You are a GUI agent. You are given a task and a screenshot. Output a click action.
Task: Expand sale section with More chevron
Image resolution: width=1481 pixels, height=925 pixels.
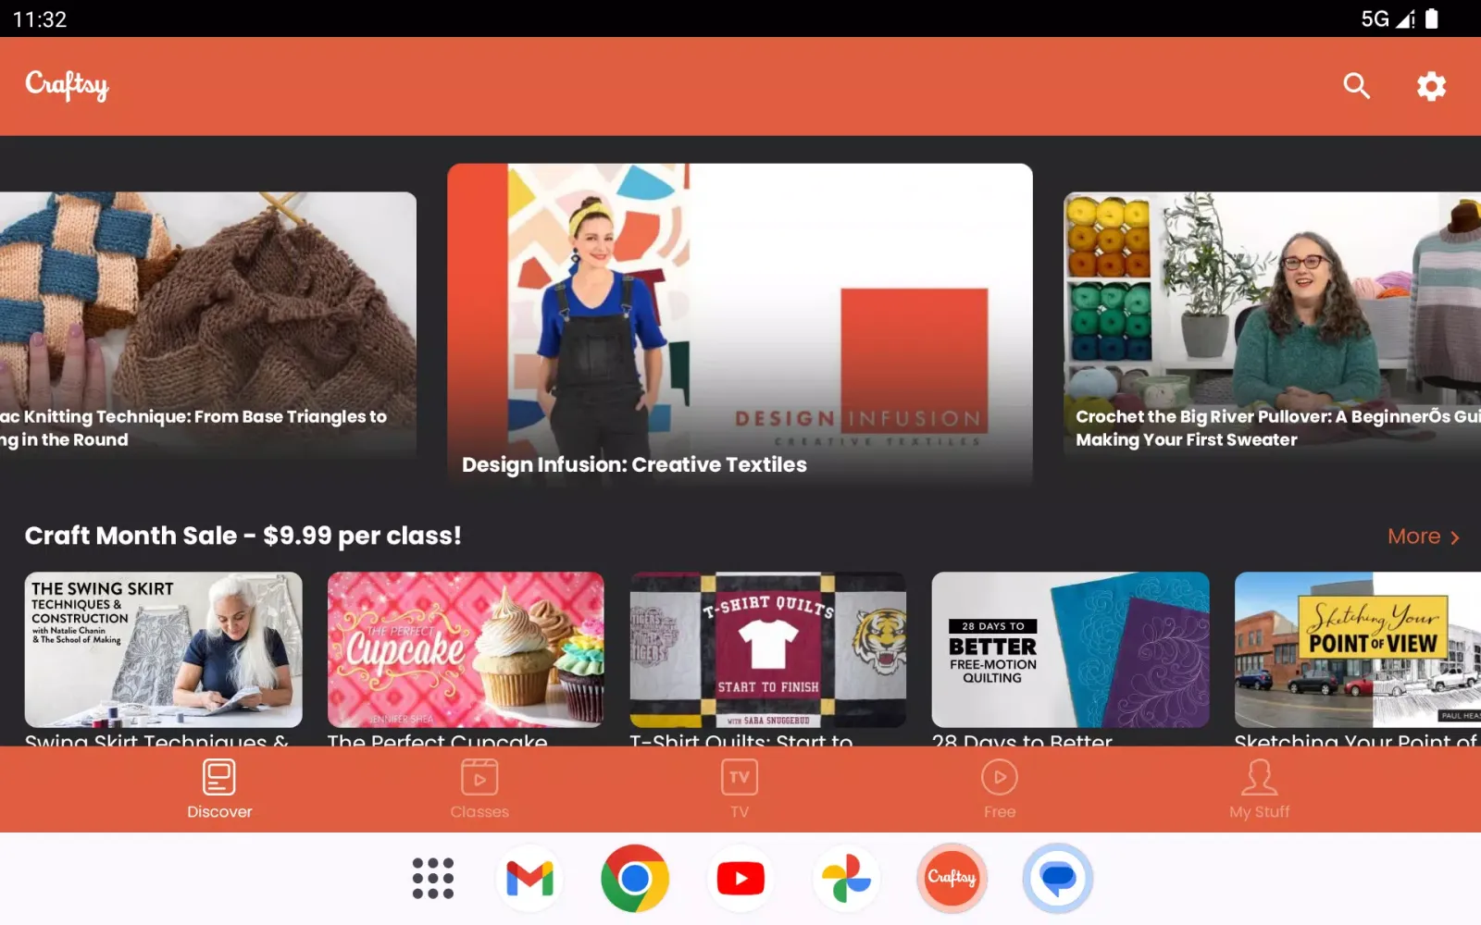pyautogui.click(x=1455, y=537)
